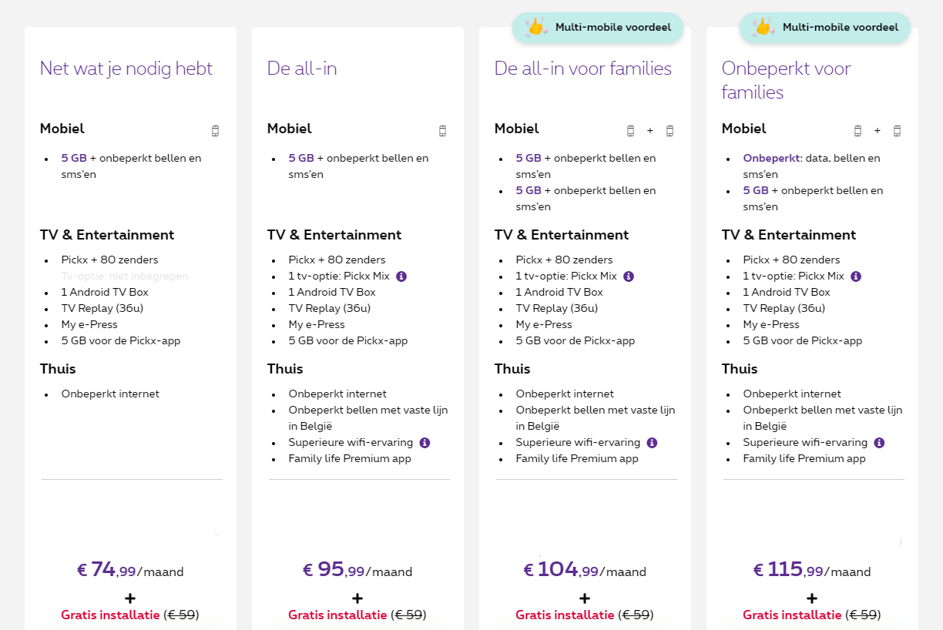Click Pickx Mix info icon in Onbeperkt families plan
The width and height of the screenshot is (943, 630).
click(856, 276)
